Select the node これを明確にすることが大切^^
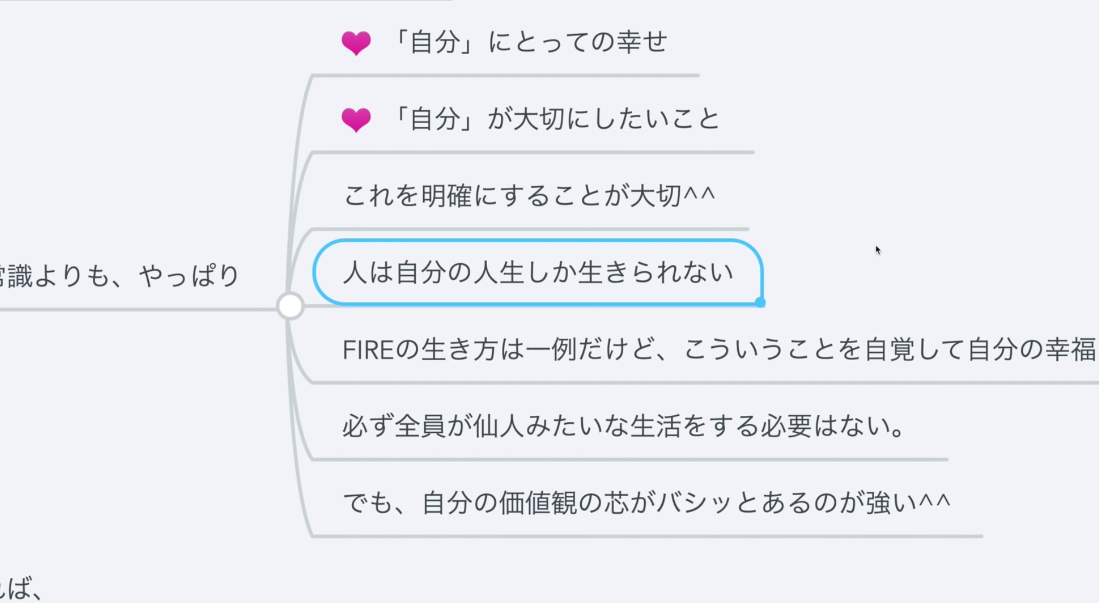1099x603 pixels. [529, 196]
